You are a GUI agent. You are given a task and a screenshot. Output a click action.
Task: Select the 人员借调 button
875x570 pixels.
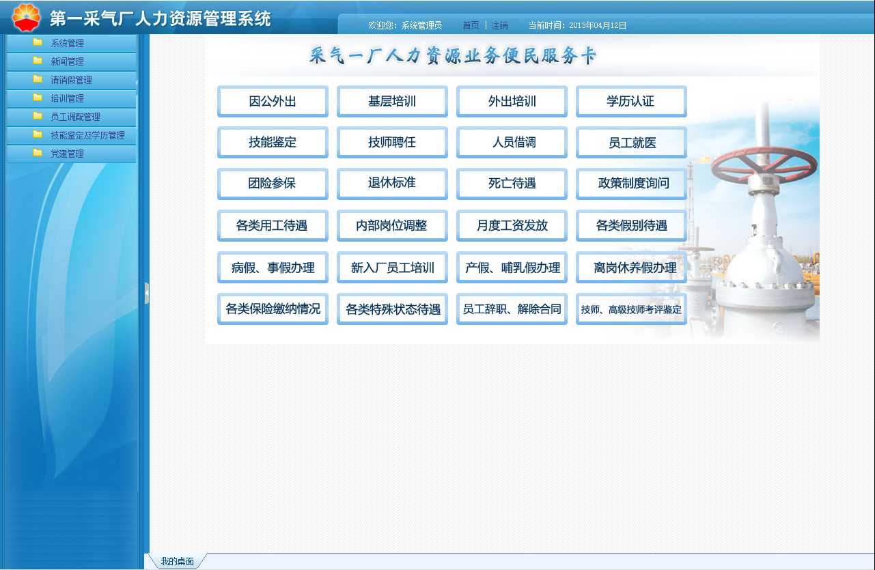click(512, 143)
